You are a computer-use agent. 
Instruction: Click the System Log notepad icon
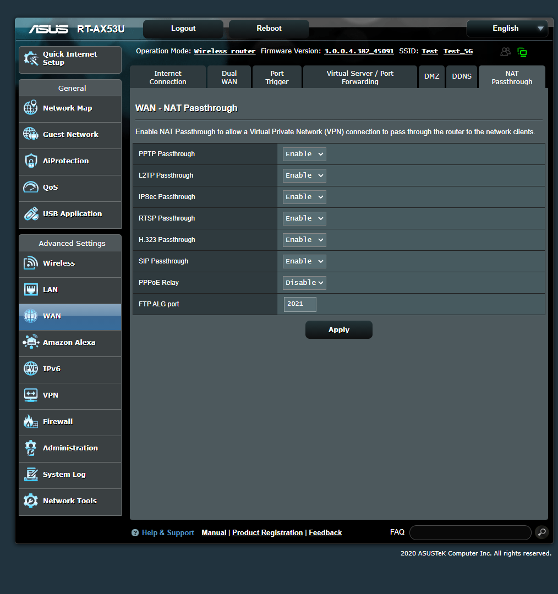pos(31,474)
